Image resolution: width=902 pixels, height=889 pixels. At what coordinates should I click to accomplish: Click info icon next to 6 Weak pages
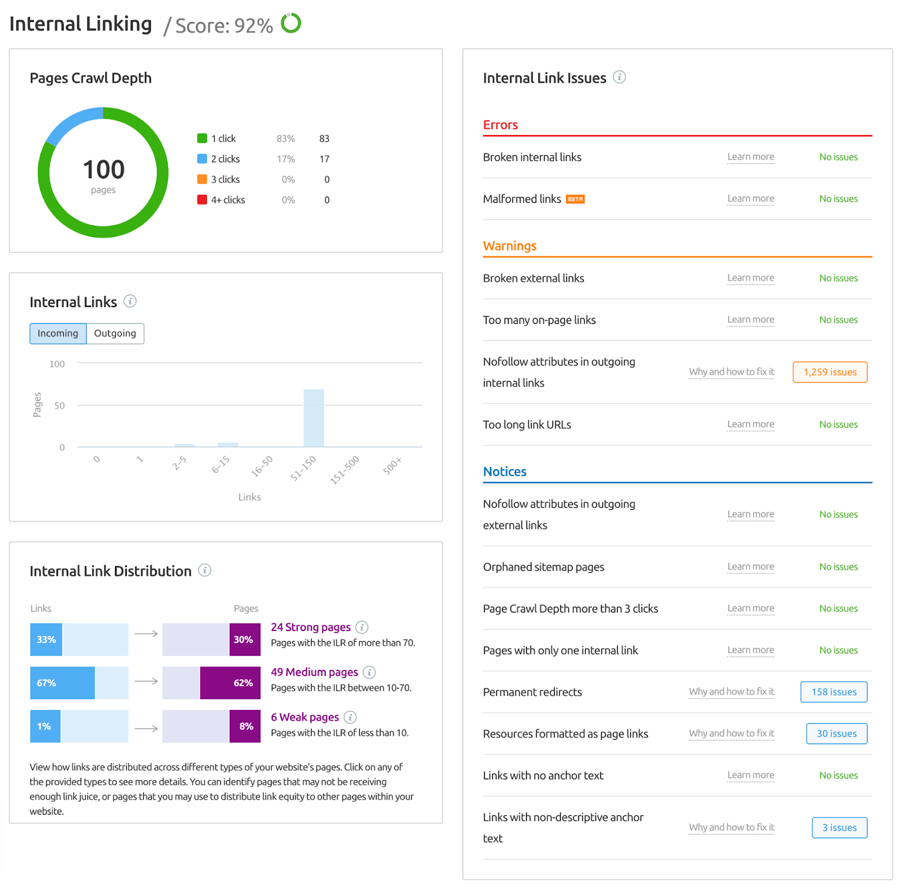[350, 717]
